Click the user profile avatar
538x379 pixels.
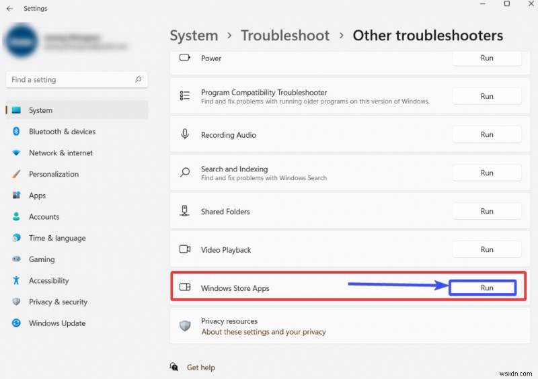pyautogui.click(x=21, y=40)
